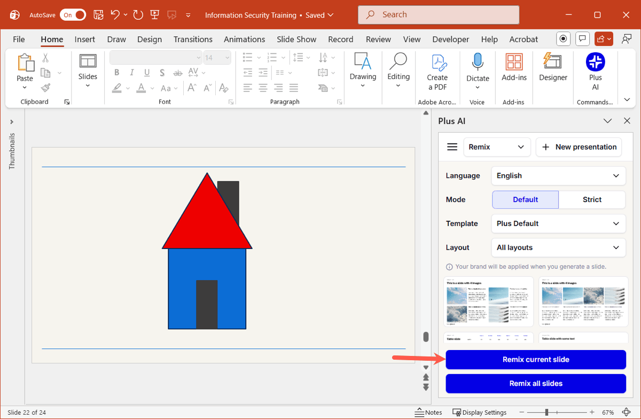Viewport: 641px width, 419px height.
Task: Select Strict mode option
Action: (592, 199)
